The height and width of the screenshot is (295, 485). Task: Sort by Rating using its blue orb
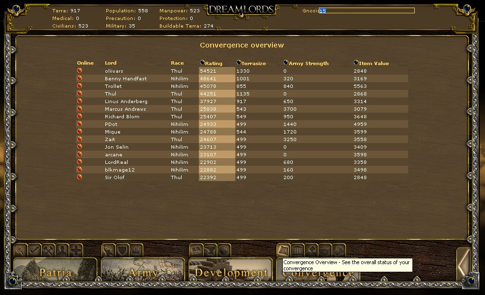pyautogui.click(x=202, y=63)
